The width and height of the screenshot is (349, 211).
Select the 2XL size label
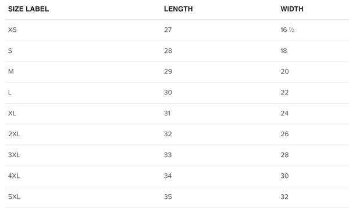pyautogui.click(x=14, y=134)
